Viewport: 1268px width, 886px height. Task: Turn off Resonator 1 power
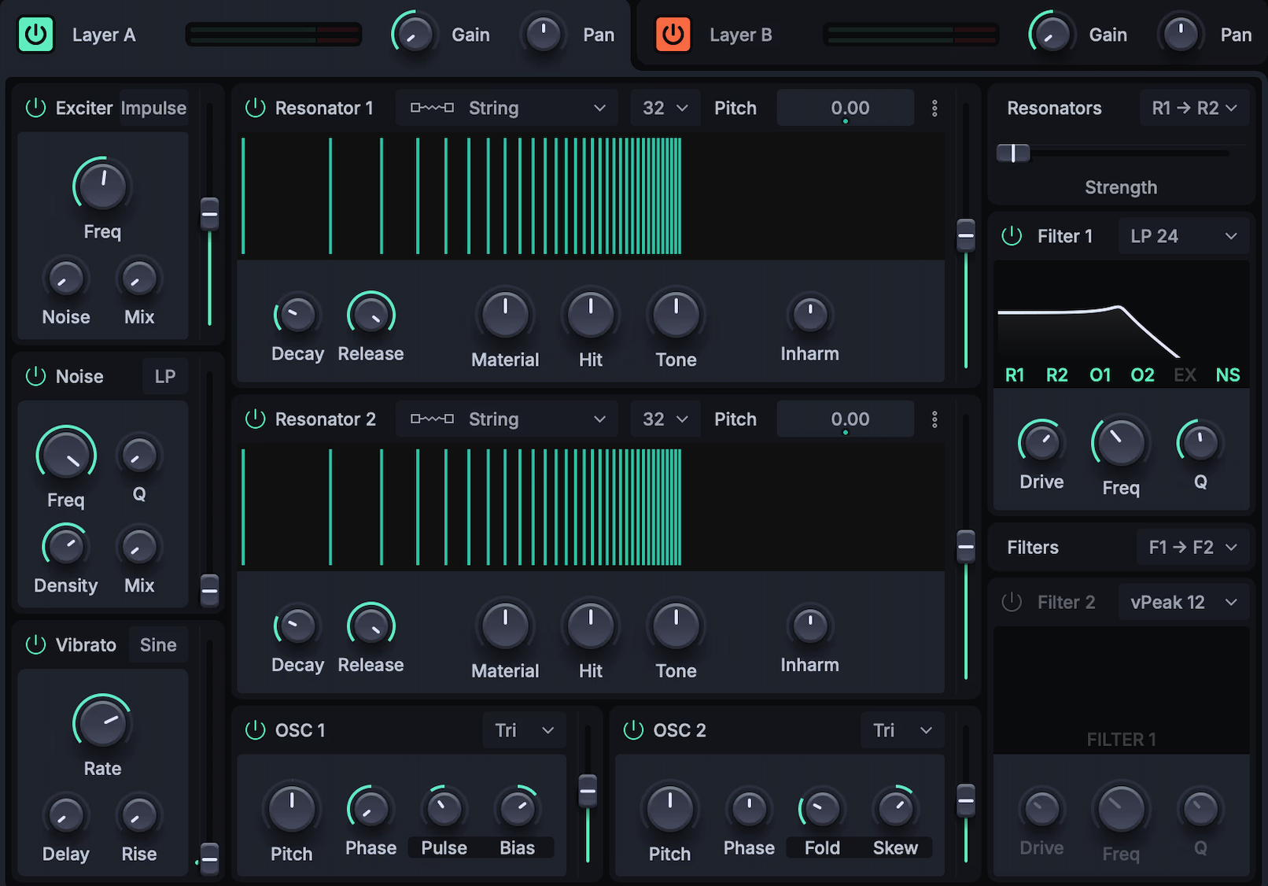(x=255, y=108)
